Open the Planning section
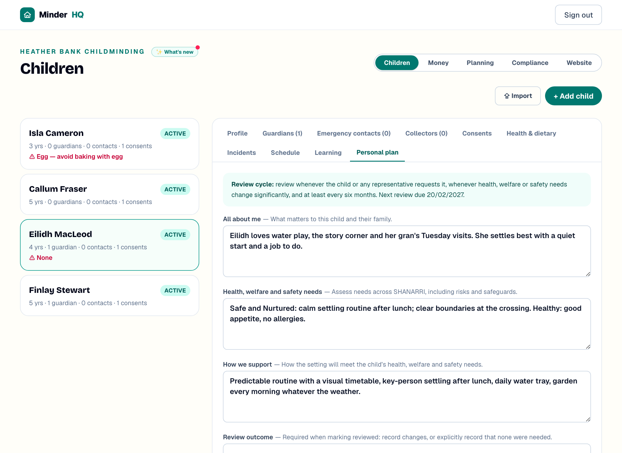This screenshot has height=453, width=622. [x=480, y=63]
